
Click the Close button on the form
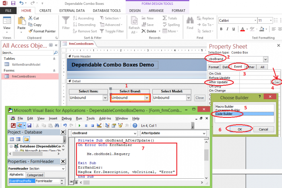pos(200,98)
